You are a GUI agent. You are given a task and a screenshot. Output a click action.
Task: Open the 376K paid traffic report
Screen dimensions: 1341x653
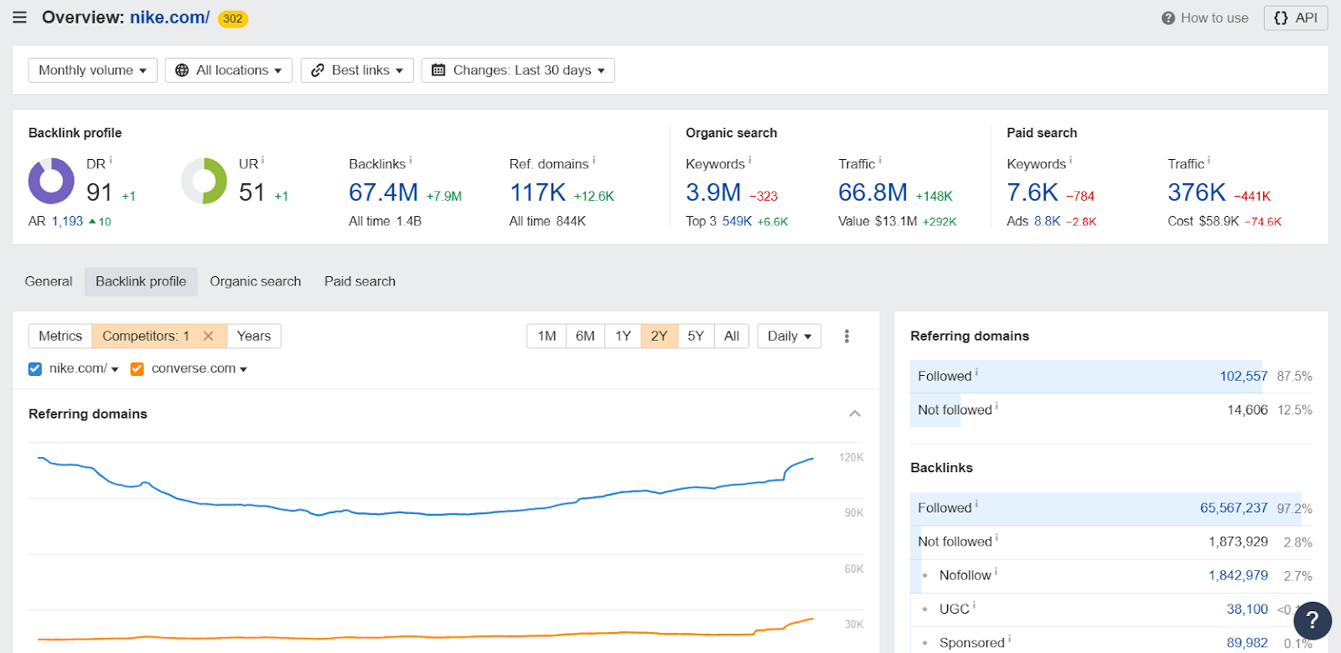pyautogui.click(x=1197, y=193)
